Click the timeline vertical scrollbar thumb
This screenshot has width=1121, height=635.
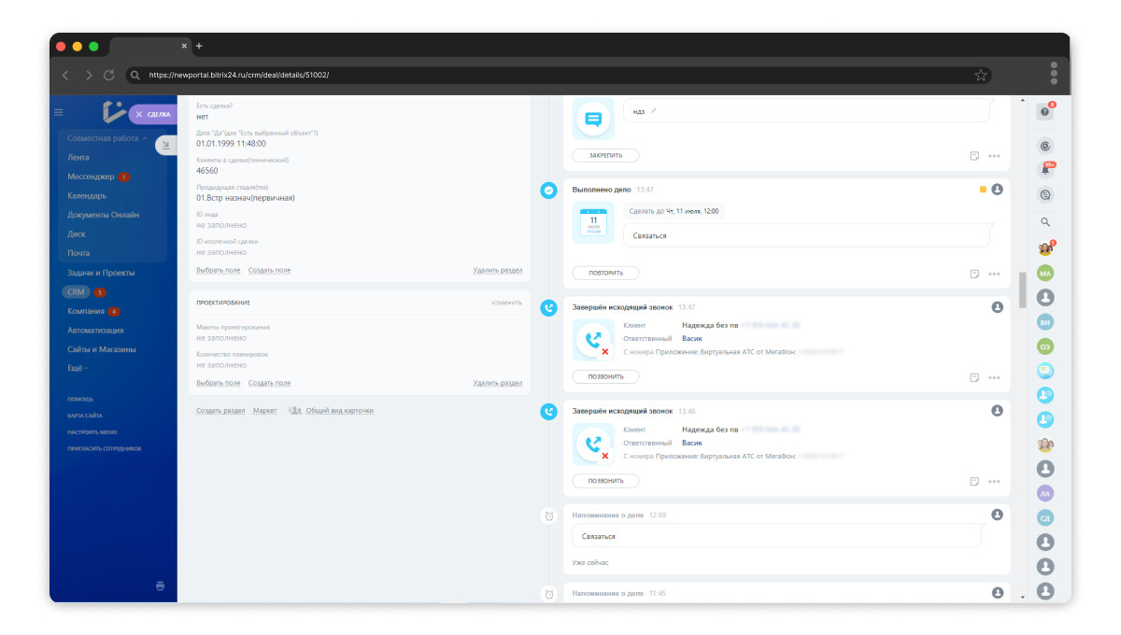pos(1022,289)
